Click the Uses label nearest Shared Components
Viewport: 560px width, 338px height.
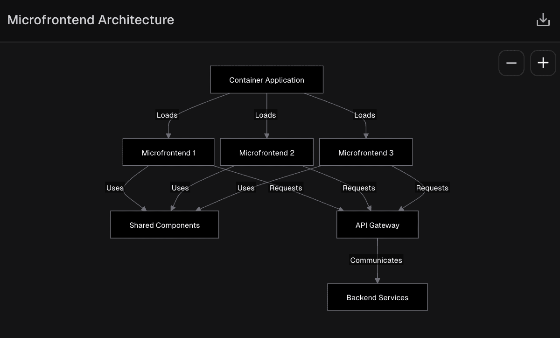(x=180, y=188)
